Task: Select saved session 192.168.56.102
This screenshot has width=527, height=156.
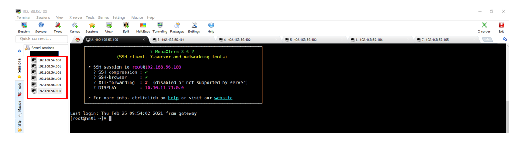Action: click(x=46, y=72)
